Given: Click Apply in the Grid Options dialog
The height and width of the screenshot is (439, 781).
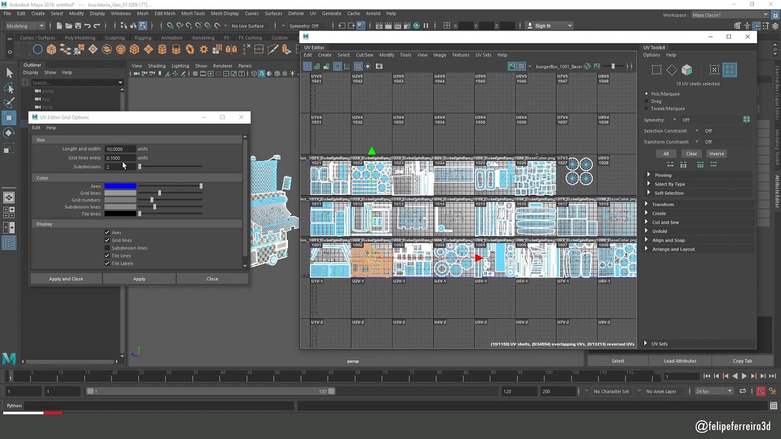Looking at the screenshot, I should point(139,279).
